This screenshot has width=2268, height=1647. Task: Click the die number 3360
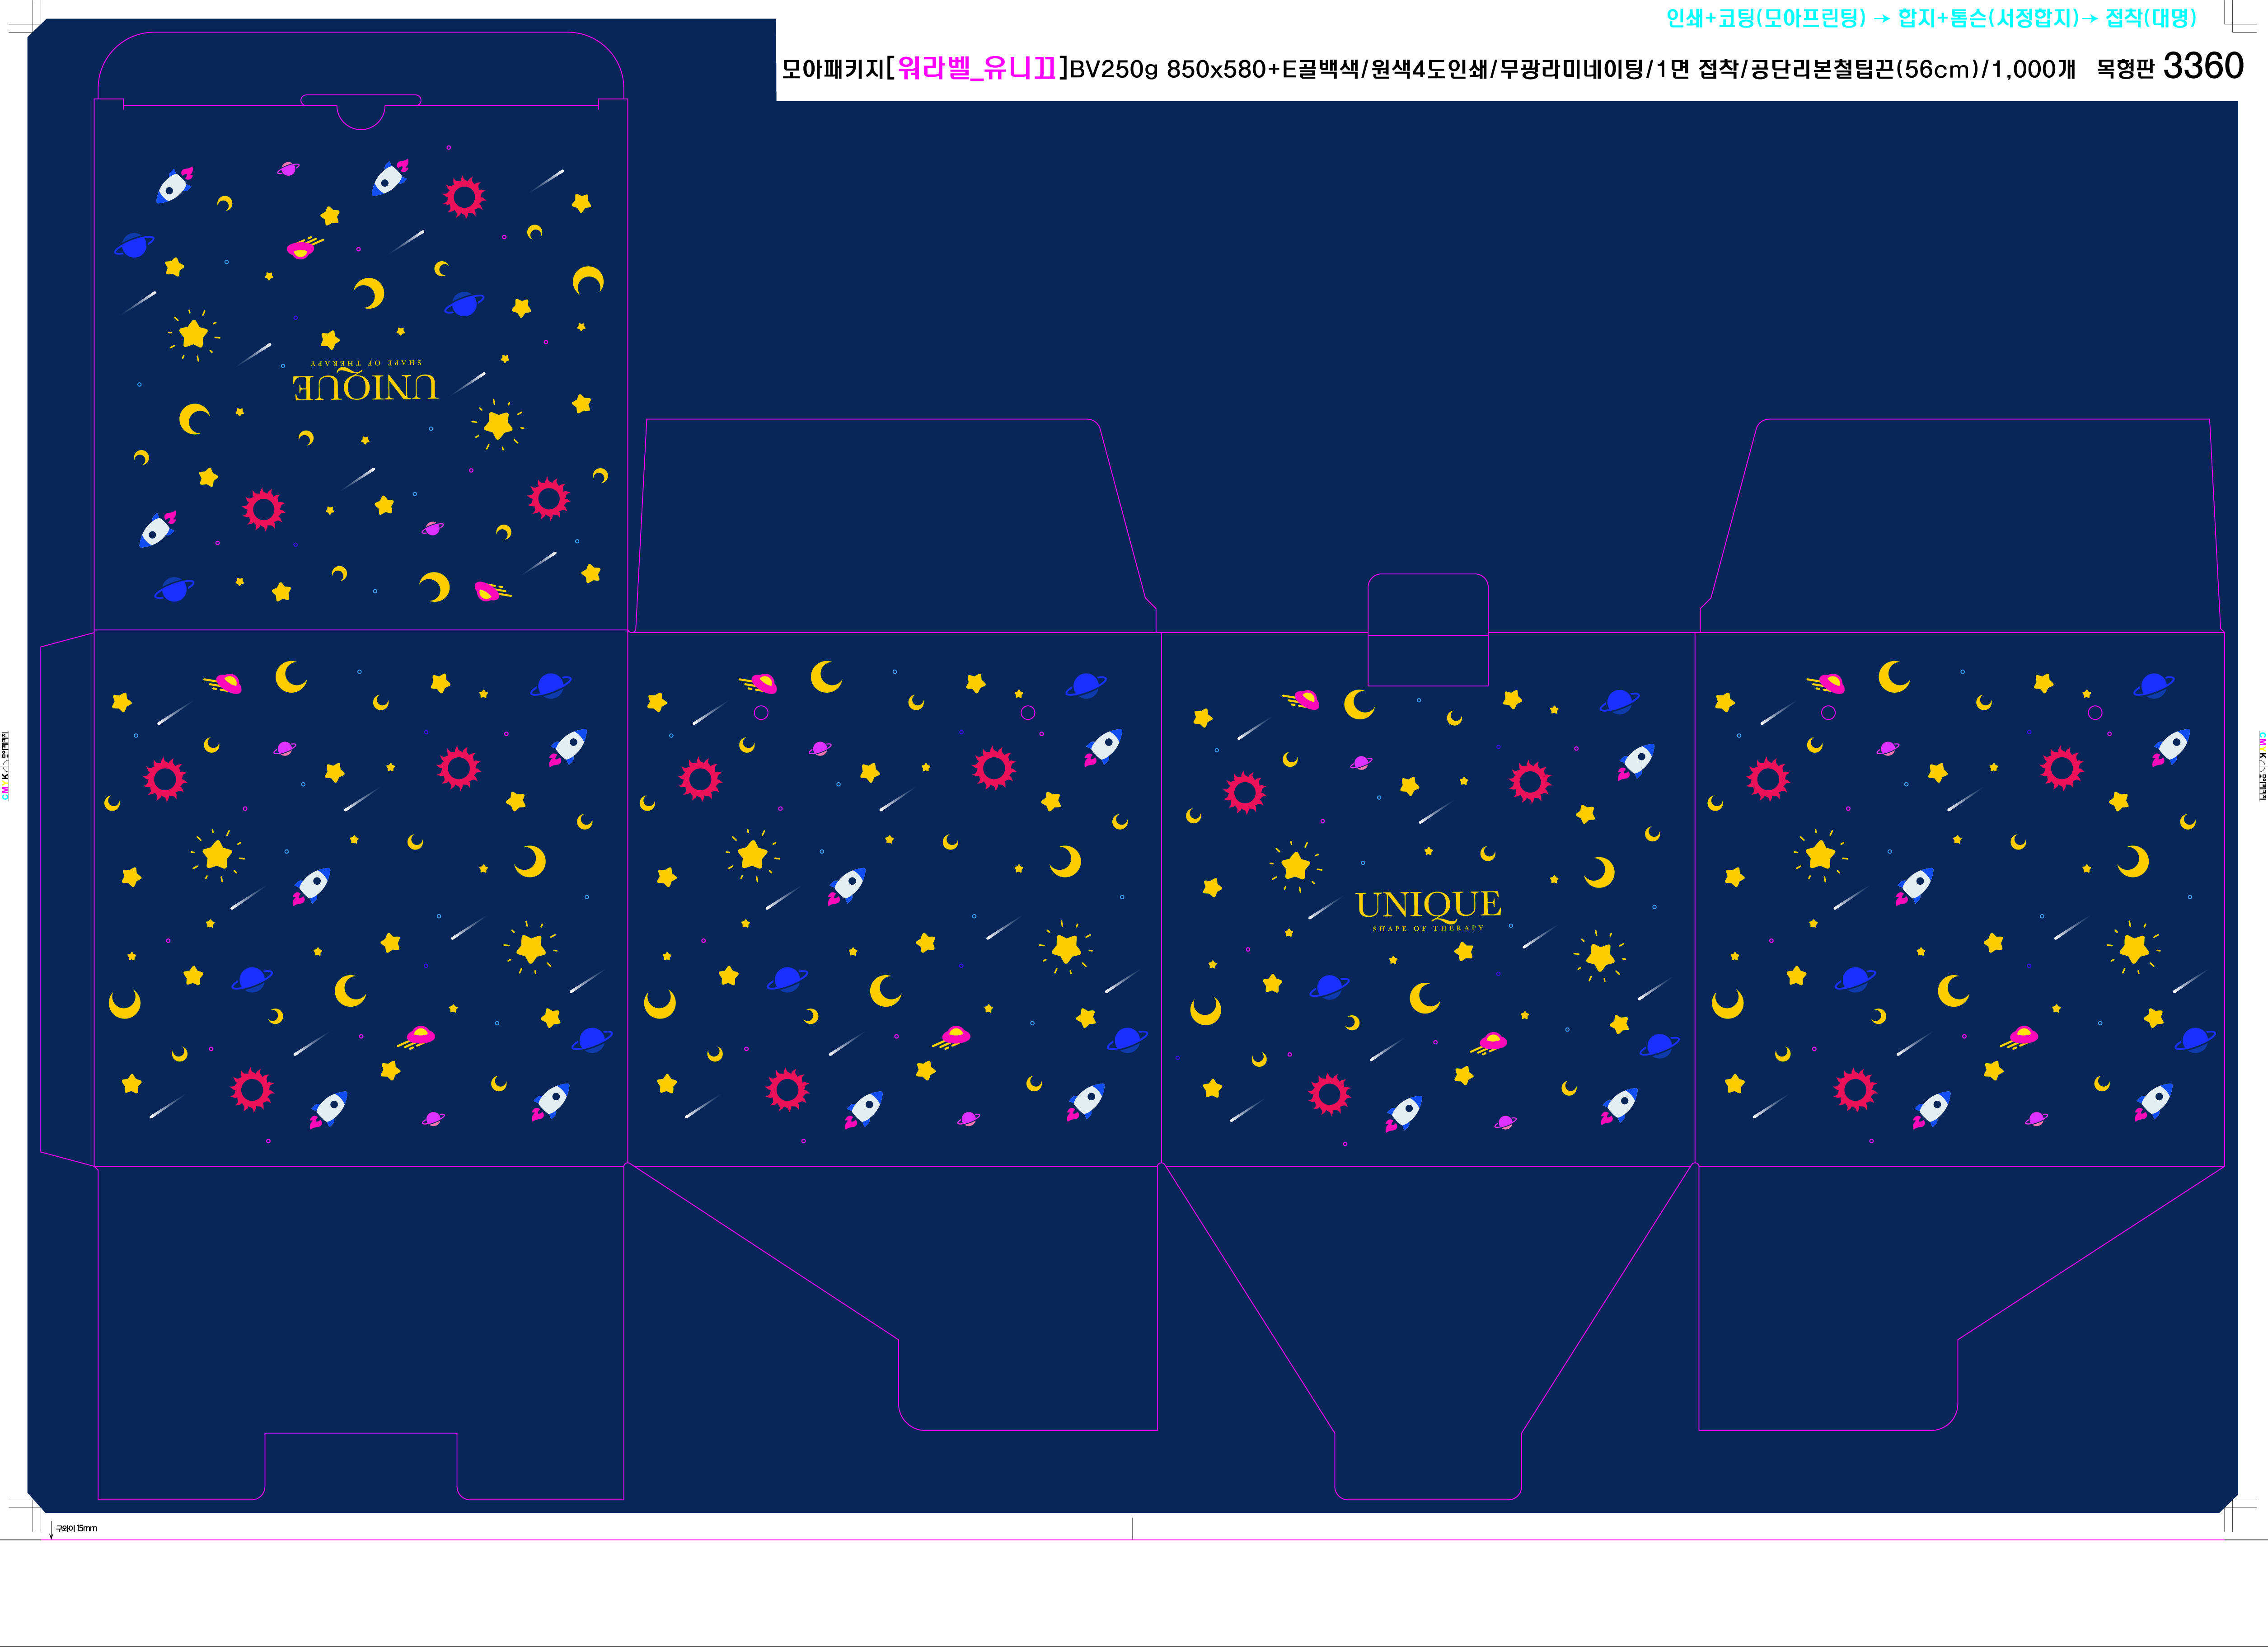(2203, 66)
